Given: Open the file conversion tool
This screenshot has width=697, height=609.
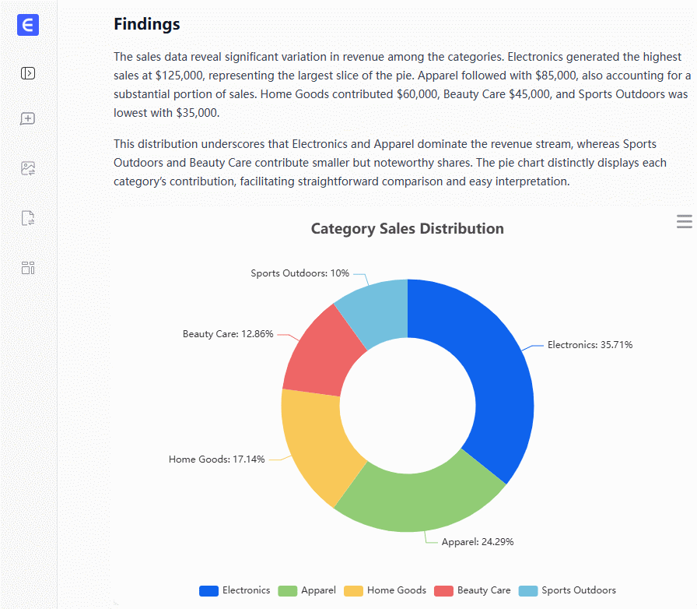Looking at the screenshot, I should (x=28, y=218).
